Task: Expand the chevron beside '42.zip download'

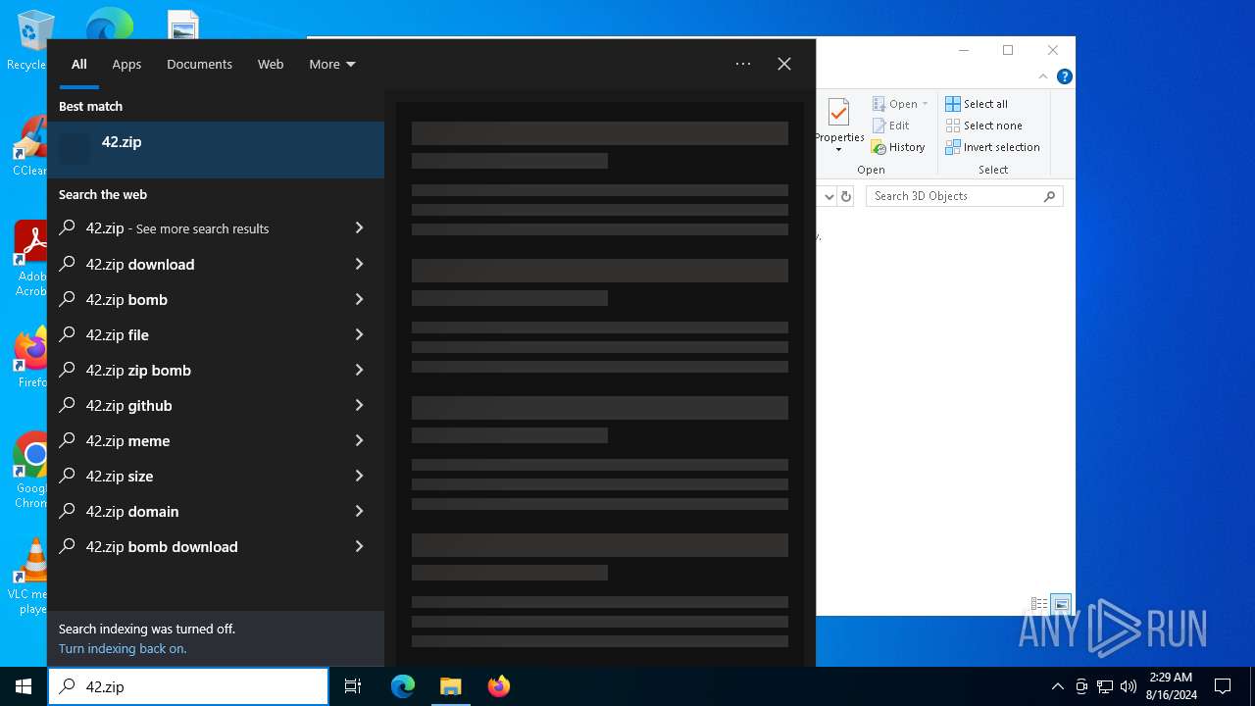Action: click(359, 264)
